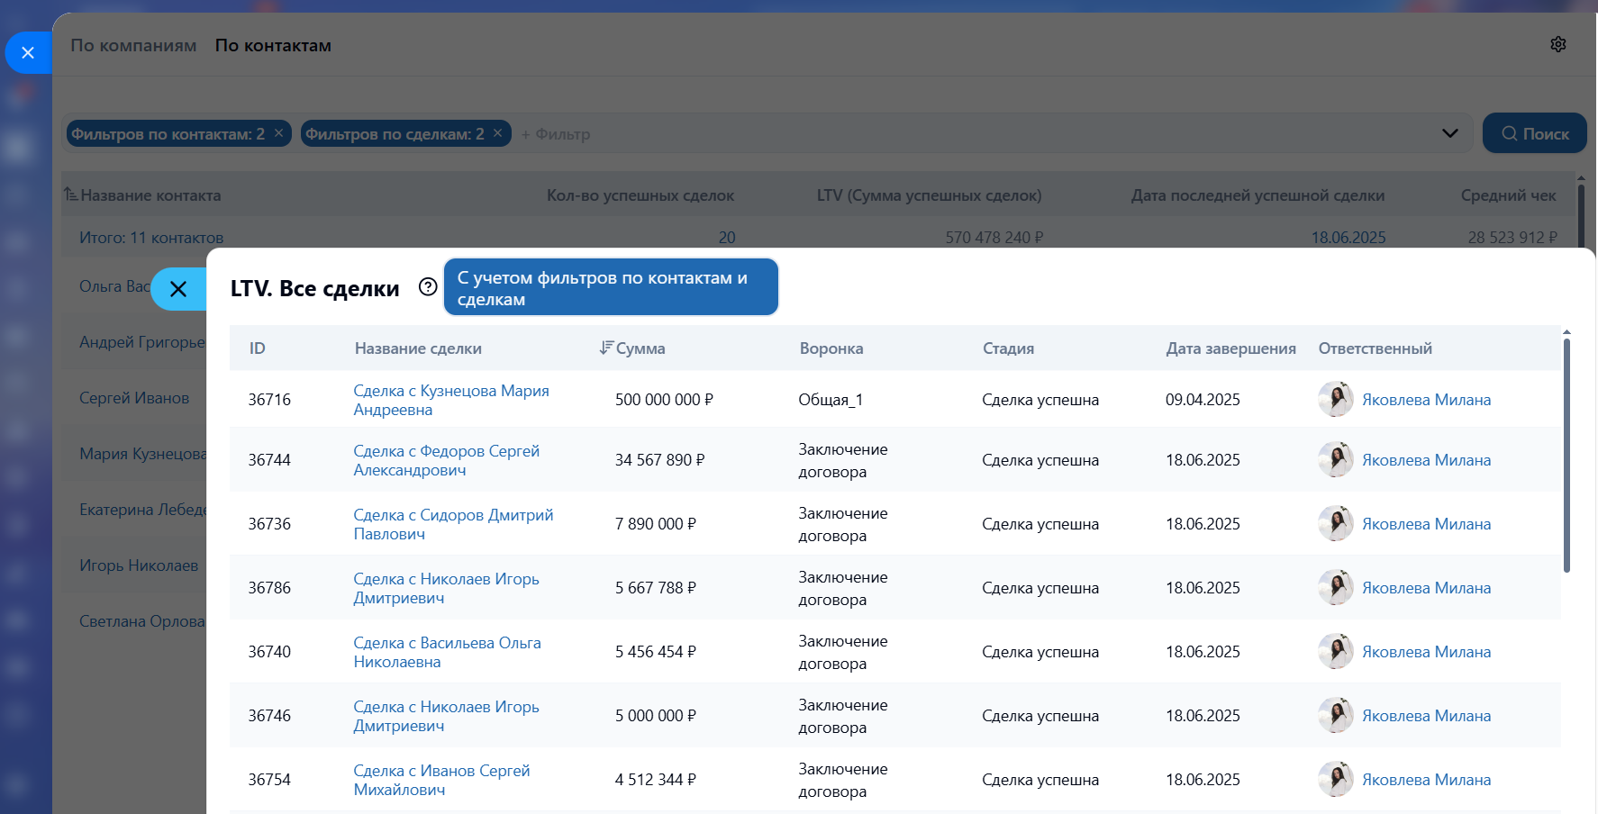Select the По контактам tab
The image size is (1598, 814).
273,46
